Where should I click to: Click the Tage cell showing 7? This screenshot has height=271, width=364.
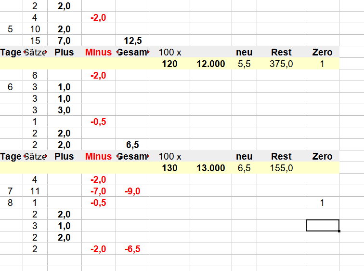(11, 191)
